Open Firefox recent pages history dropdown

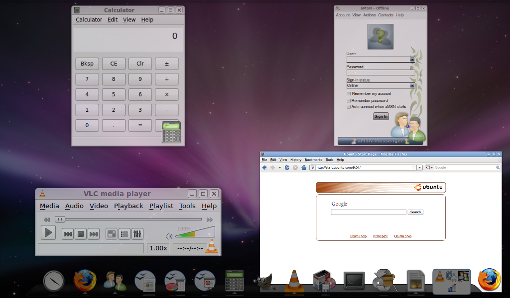pos(279,168)
